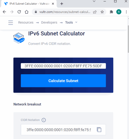129x139 pixels.
Task: Copy the CIDR notation value
Action: tap(99, 130)
